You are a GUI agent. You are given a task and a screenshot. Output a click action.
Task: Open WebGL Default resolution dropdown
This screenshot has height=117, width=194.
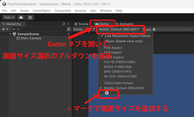pos(119,29)
